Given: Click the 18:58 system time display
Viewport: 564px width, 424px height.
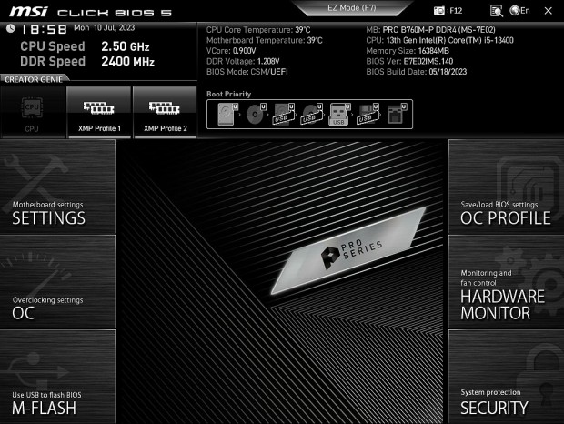Looking at the screenshot, I should pos(43,29).
